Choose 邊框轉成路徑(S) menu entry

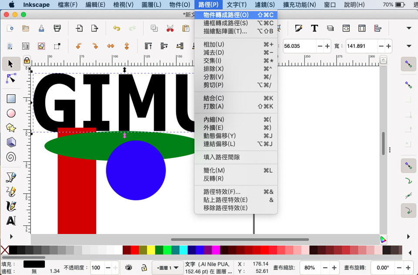point(236,23)
